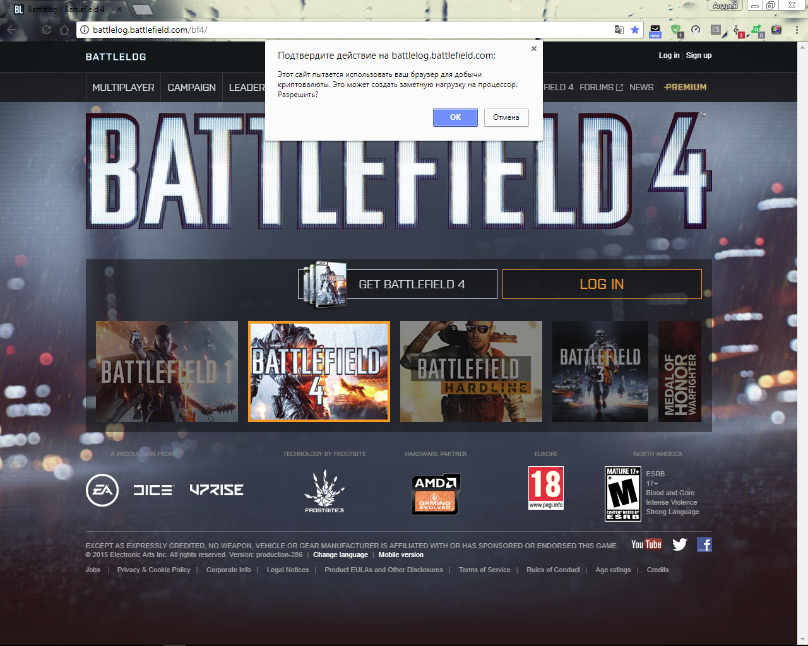Open Privacy & Cookie Policy link
The height and width of the screenshot is (646, 808).
point(153,570)
